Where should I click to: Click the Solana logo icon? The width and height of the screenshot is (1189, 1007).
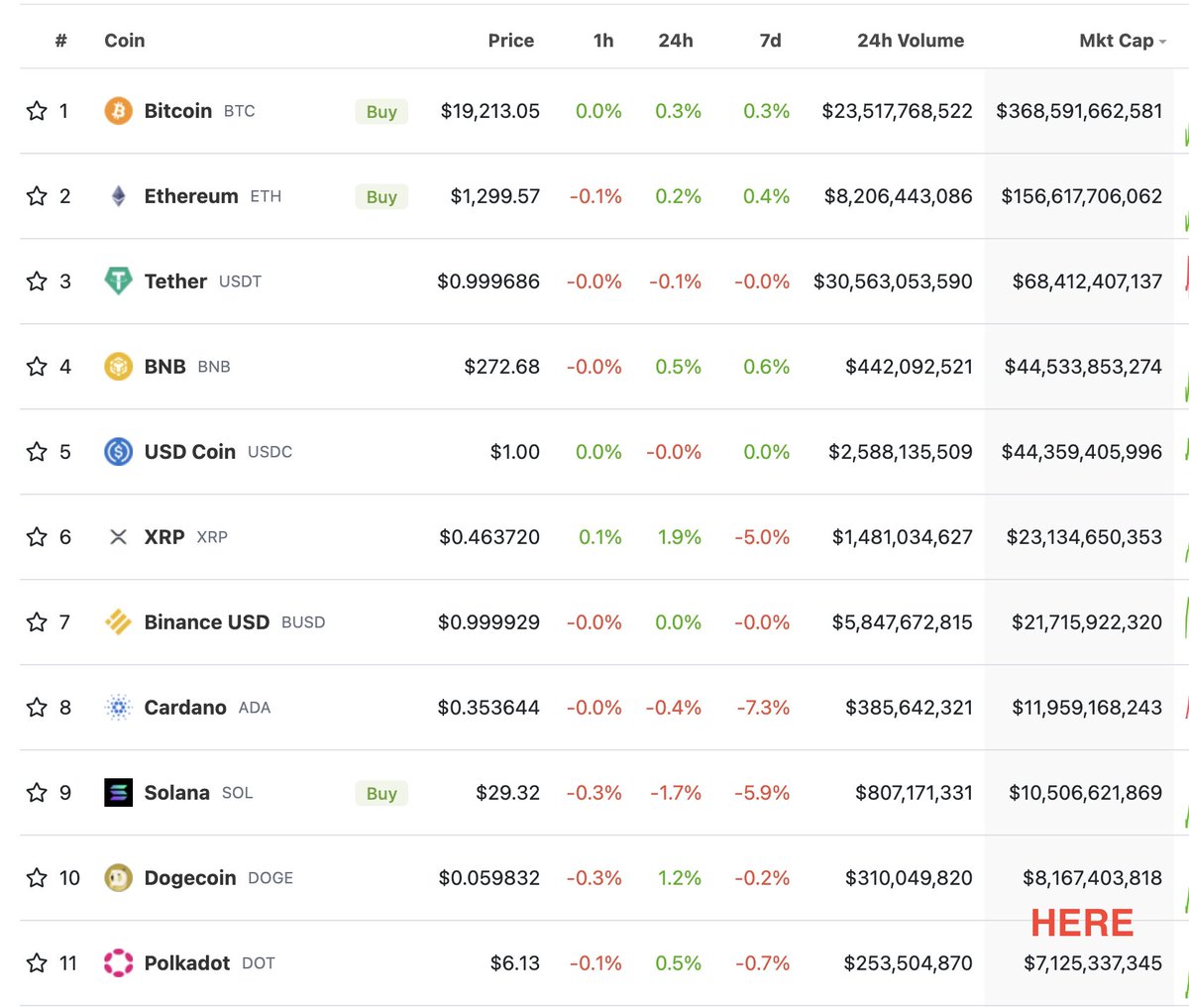118,793
